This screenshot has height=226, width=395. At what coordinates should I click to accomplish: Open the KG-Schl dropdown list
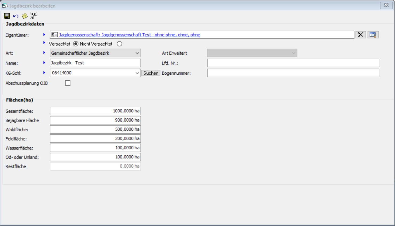pos(137,73)
